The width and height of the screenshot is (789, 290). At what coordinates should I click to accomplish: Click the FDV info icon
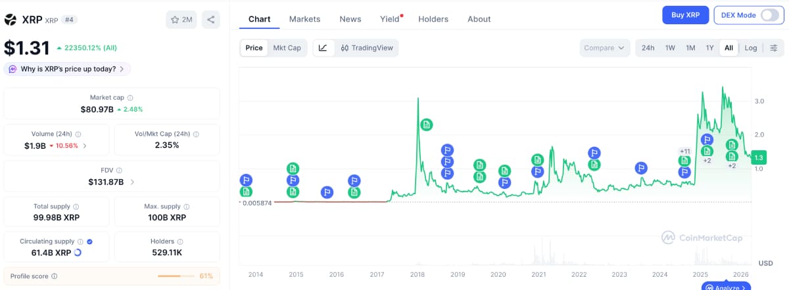point(119,170)
